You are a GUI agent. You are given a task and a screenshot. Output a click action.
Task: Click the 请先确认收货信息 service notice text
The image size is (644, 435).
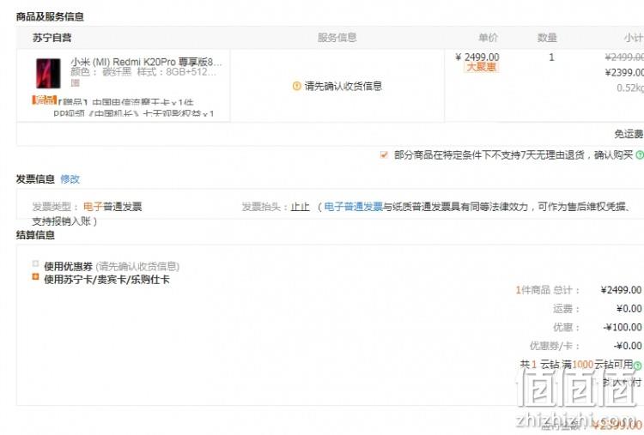coord(343,86)
